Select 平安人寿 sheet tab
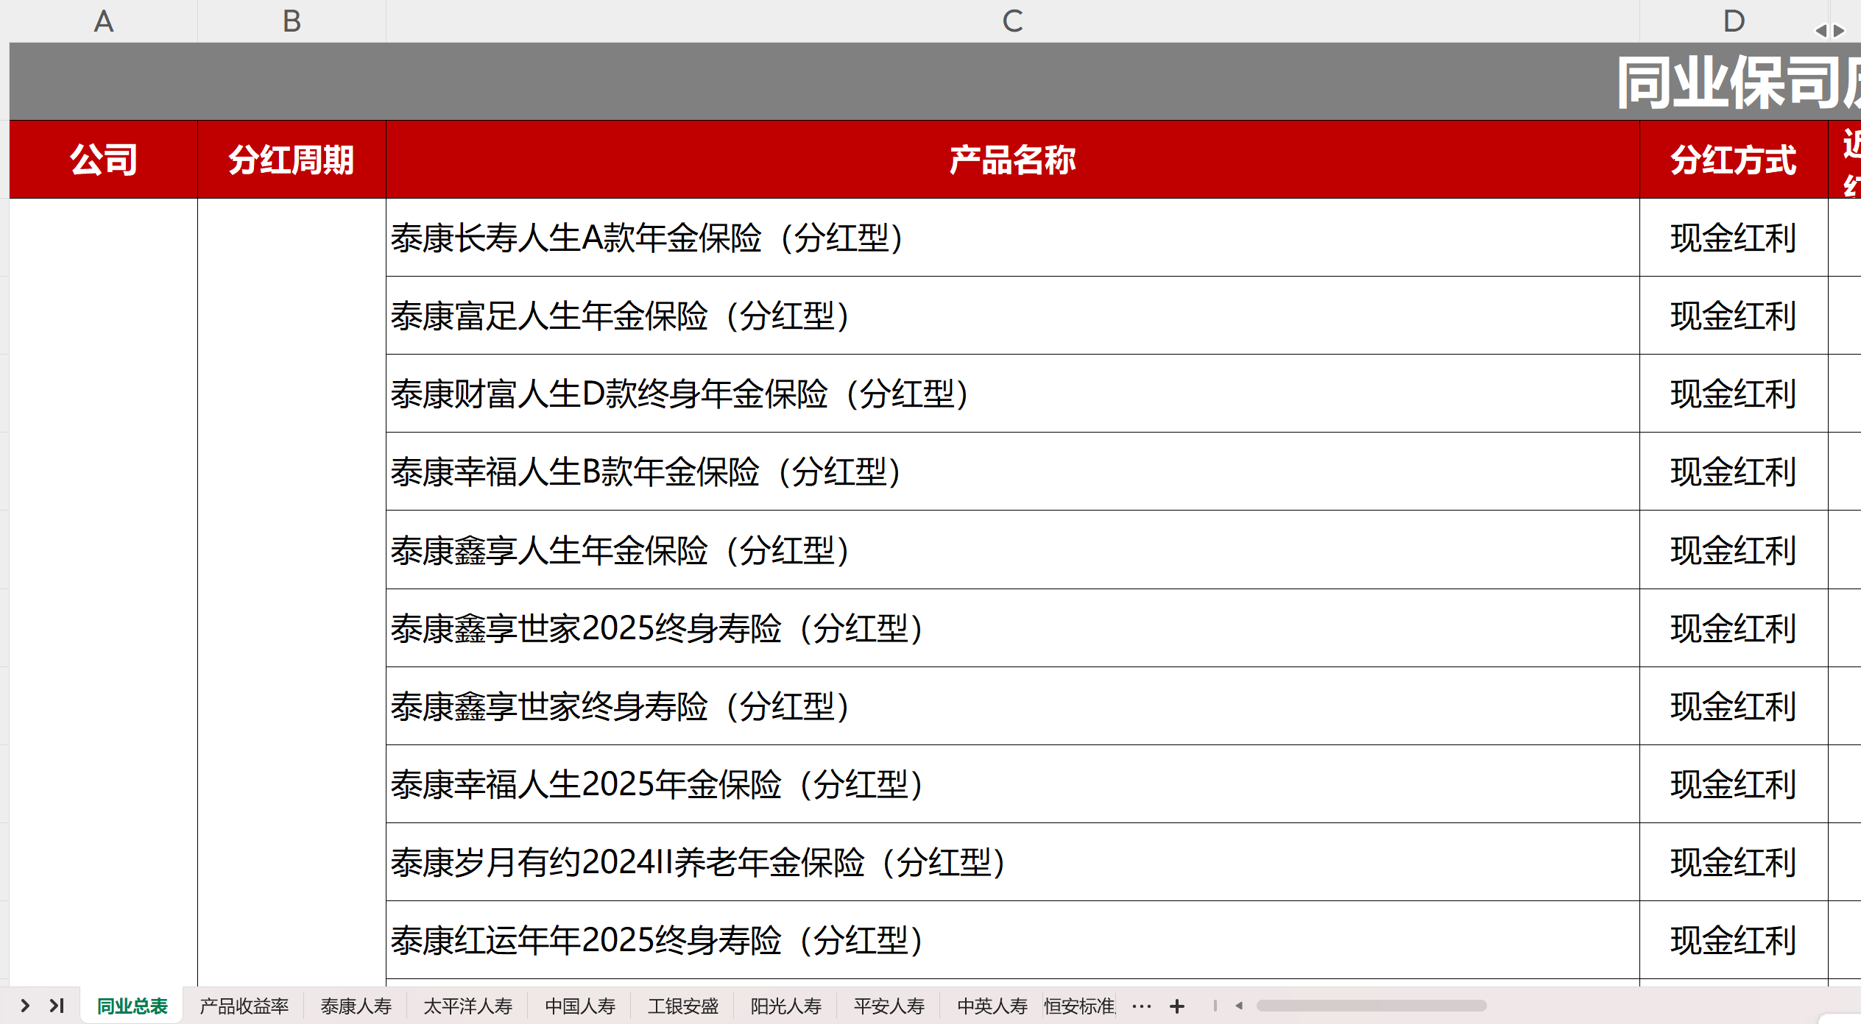1861x1024 pixels. tap(889, 1006)
